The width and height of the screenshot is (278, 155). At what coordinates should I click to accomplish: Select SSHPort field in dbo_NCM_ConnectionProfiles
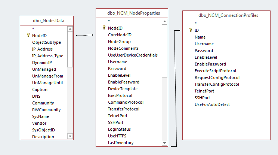(x=202, y=98)
